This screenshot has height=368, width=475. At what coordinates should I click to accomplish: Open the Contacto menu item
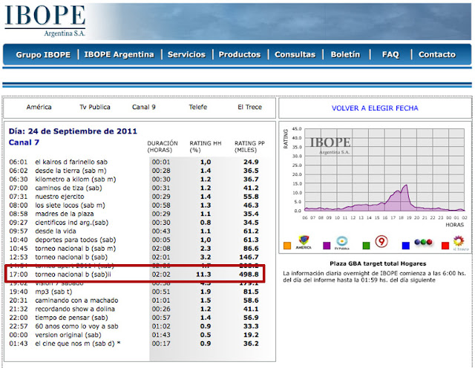[437, 54]
